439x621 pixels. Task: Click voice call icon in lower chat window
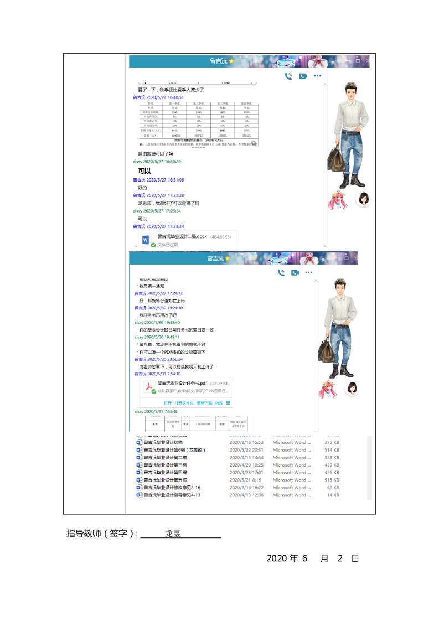281,272
